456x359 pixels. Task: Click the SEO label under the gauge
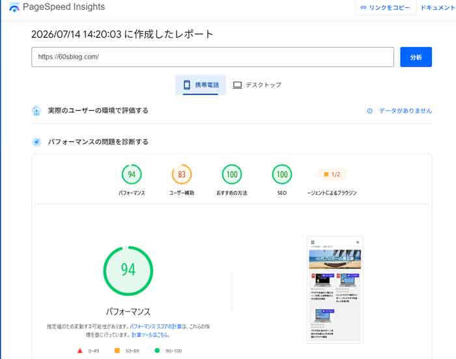tap(282, 193)
